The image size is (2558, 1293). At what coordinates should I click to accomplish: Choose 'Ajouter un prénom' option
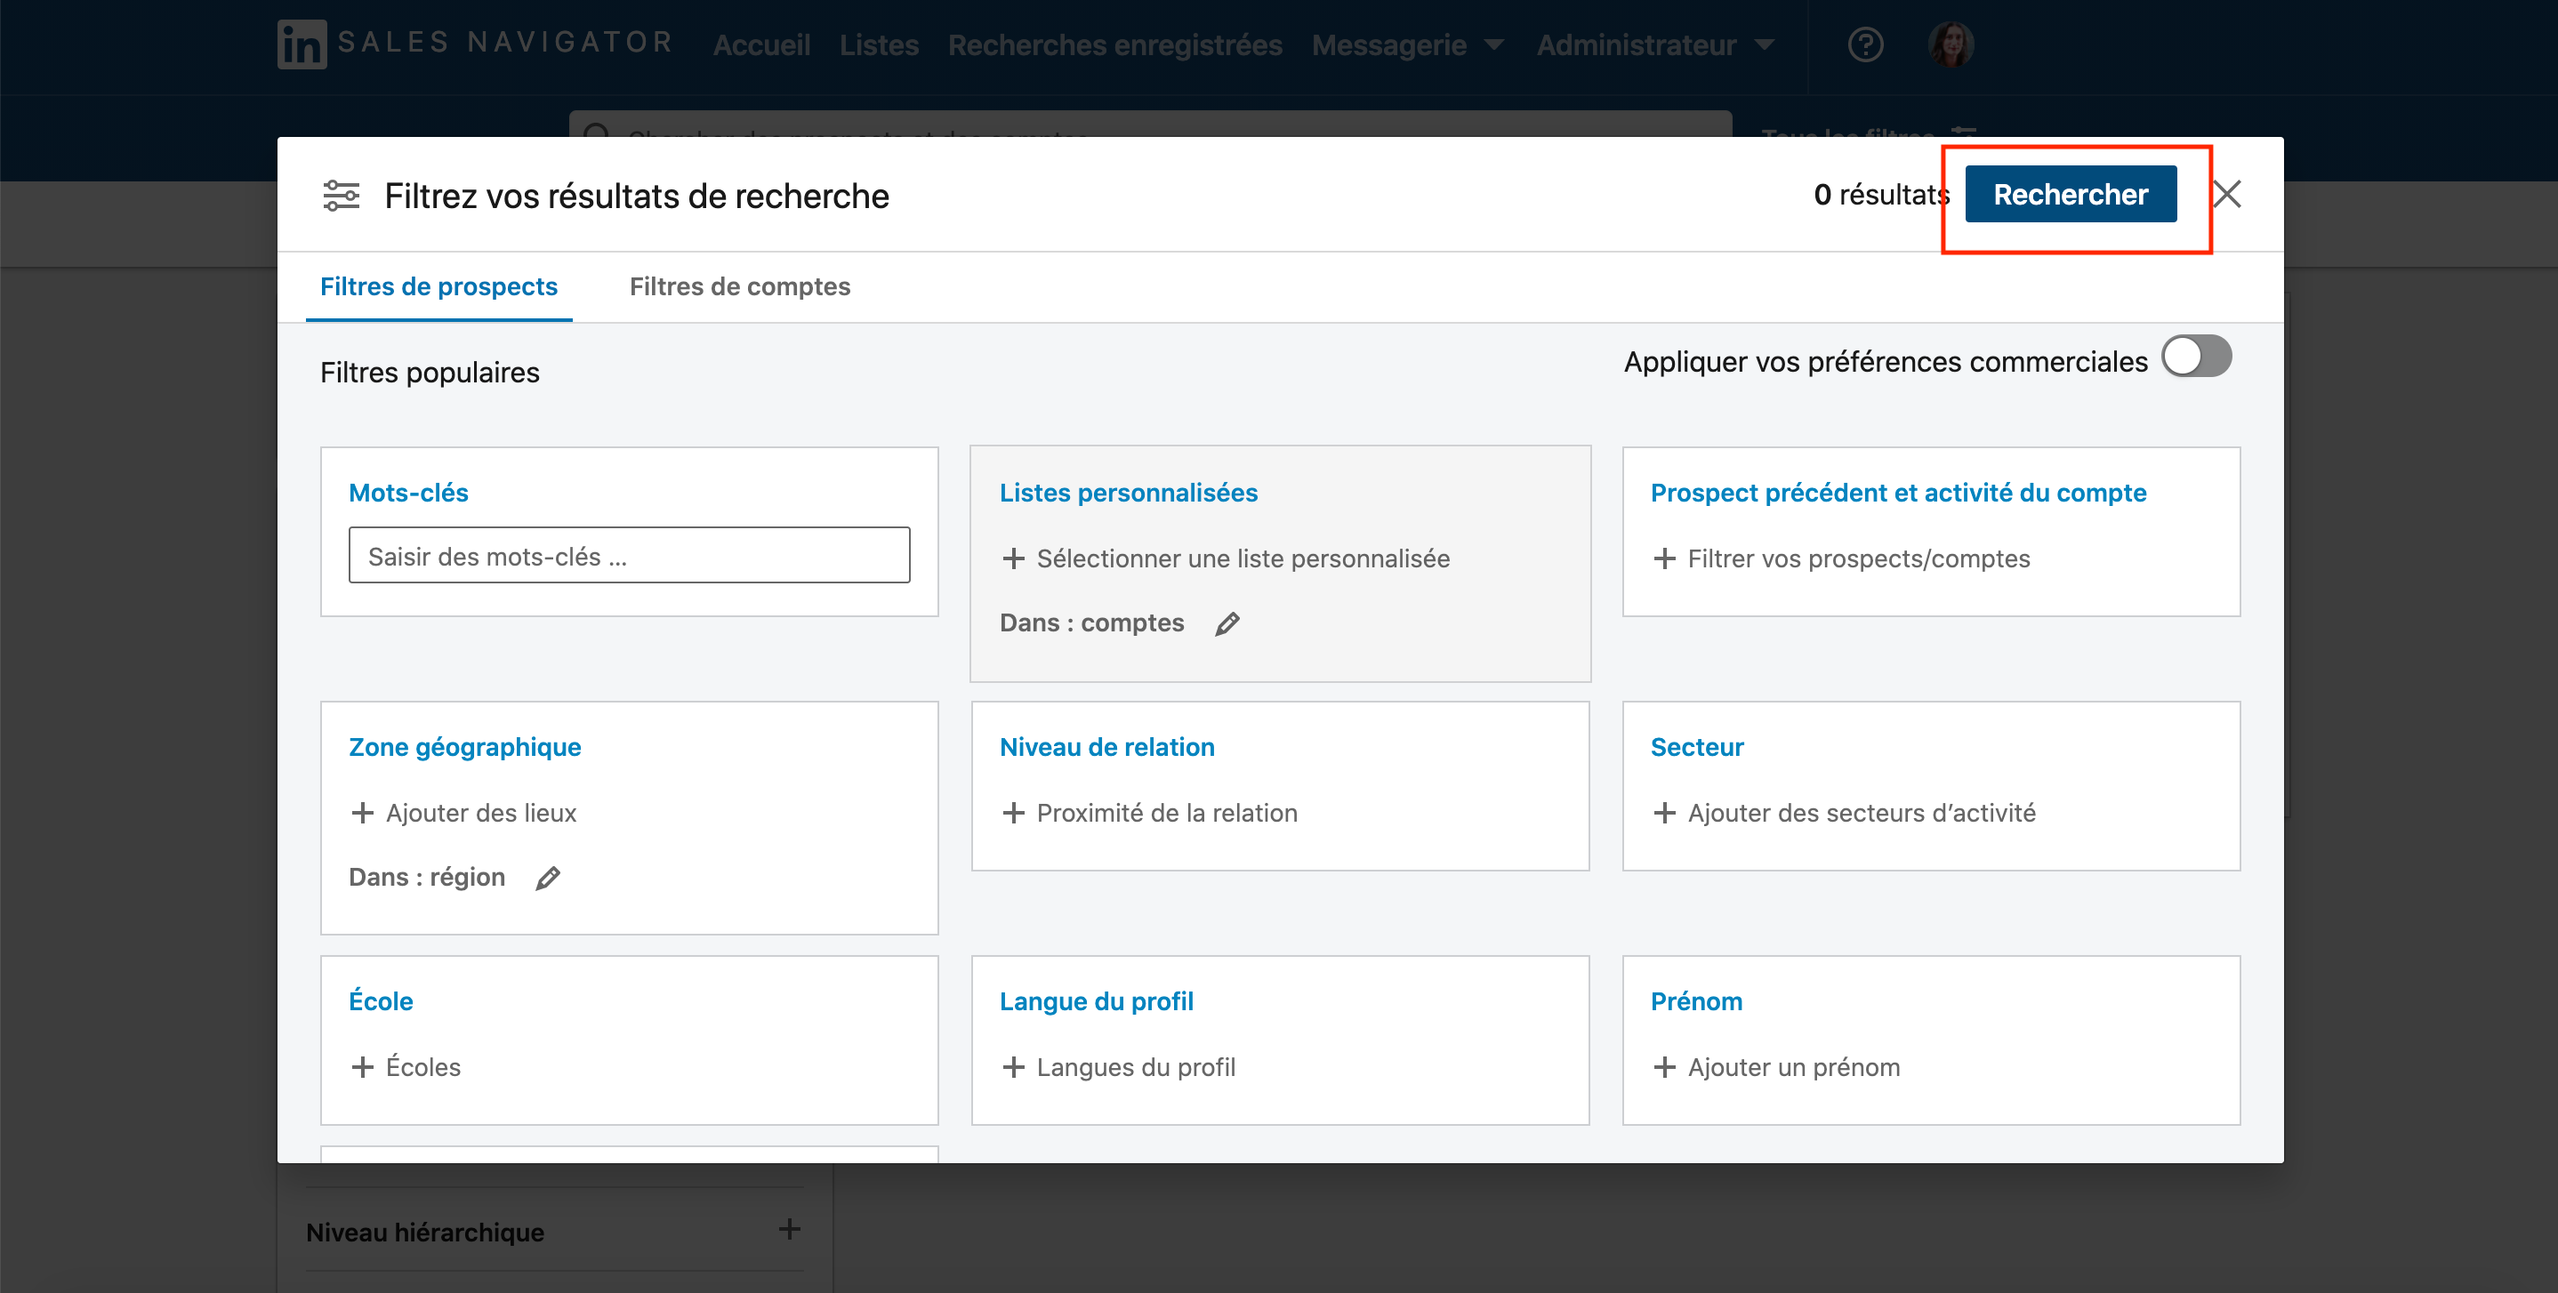[1793, 1067]
